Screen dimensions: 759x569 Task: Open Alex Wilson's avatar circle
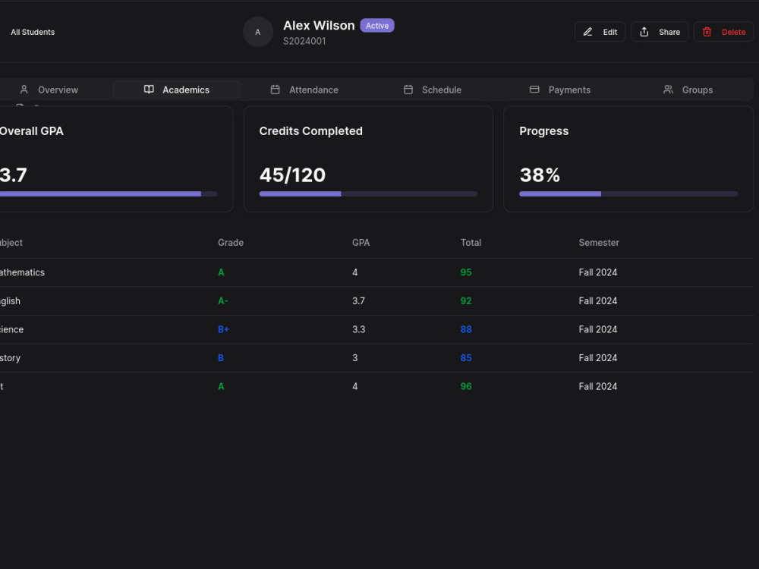[258, 32]
